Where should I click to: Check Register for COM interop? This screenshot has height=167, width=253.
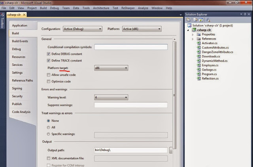pos(48,165)
